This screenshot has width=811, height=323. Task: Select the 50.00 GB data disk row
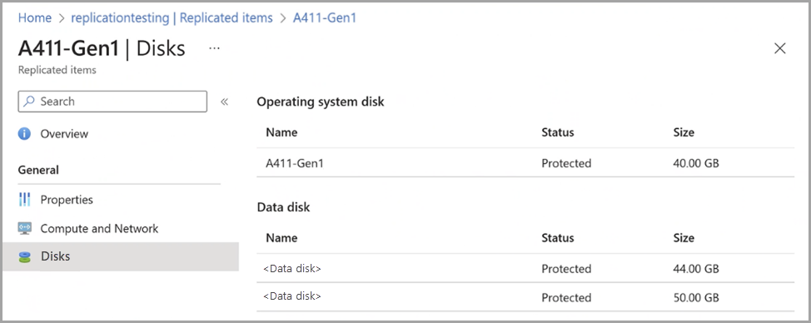[x=525, y=297]
